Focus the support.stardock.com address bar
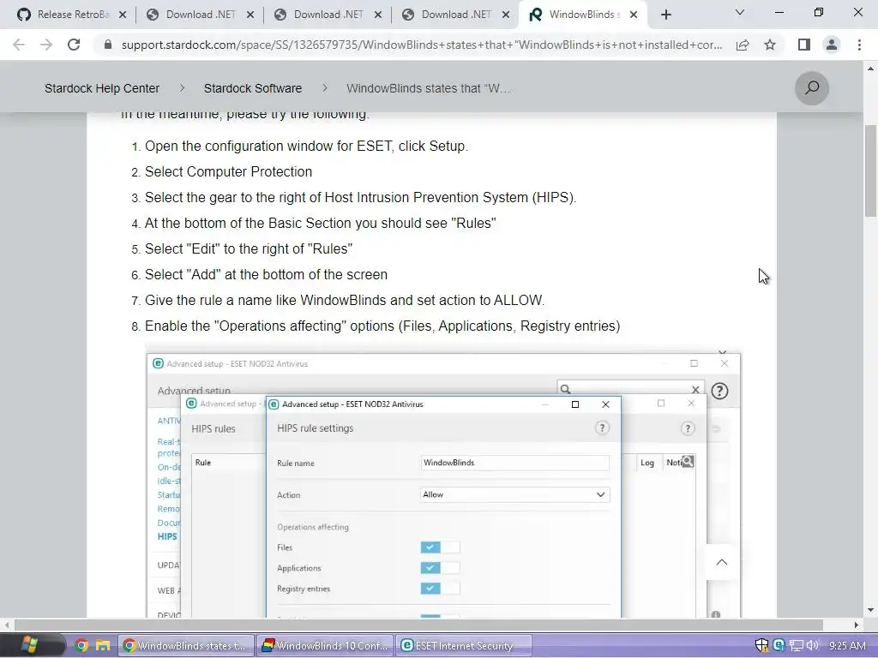 click(x=421, y=45)
